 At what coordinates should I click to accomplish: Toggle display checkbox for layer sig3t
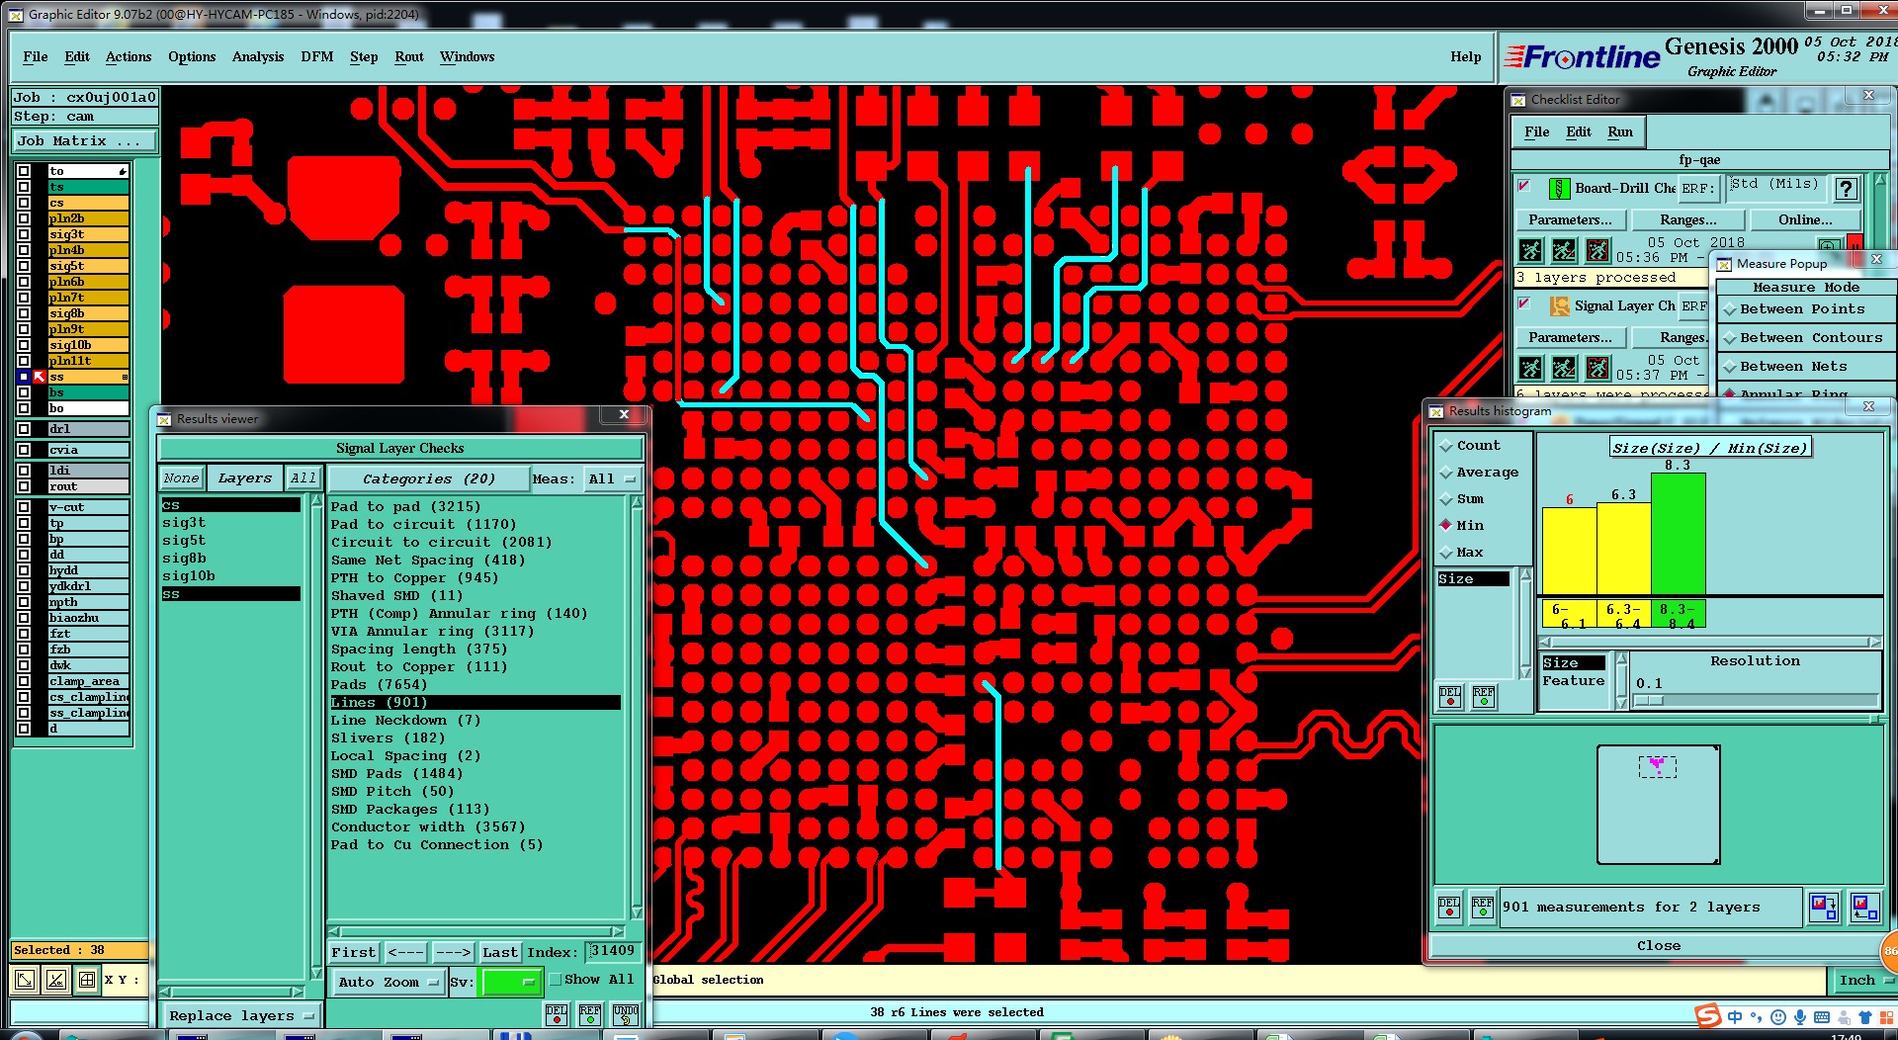pos(24,234)
